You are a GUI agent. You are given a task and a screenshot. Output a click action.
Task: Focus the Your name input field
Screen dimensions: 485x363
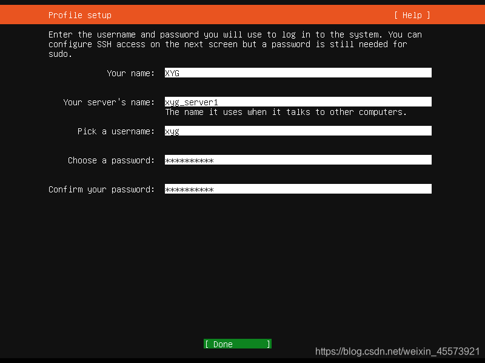point(298,73)
